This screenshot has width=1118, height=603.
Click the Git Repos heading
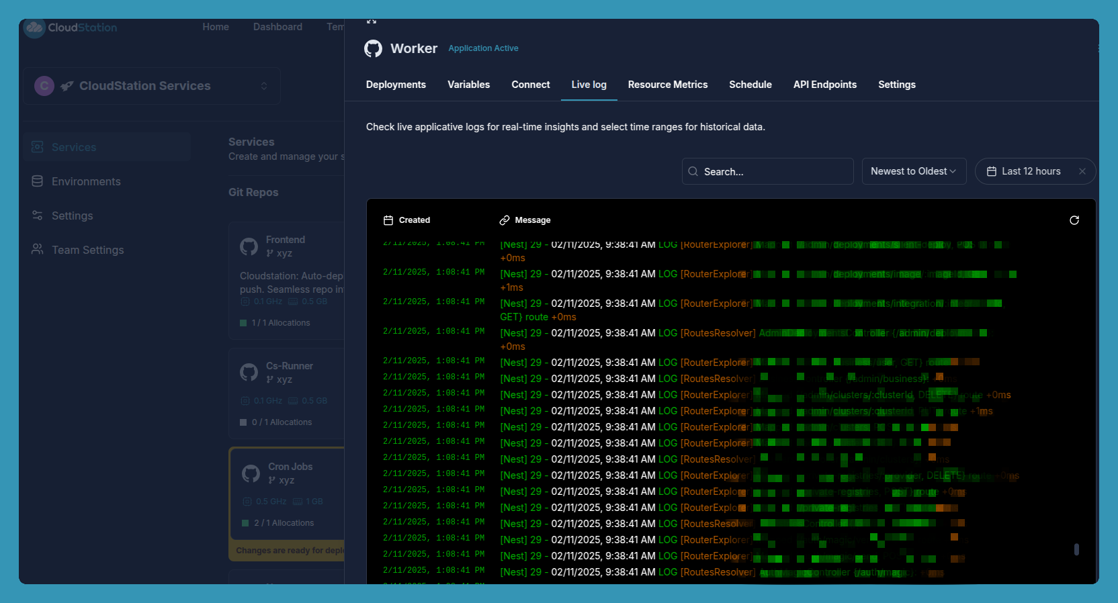253,192
